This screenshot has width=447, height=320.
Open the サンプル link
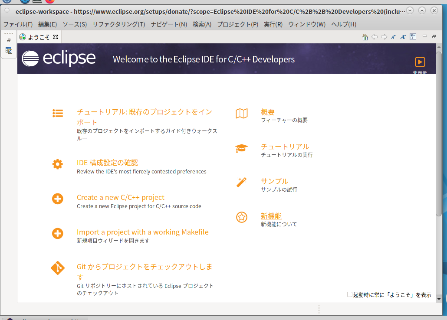pyautogui.click(x=275, y=181)
